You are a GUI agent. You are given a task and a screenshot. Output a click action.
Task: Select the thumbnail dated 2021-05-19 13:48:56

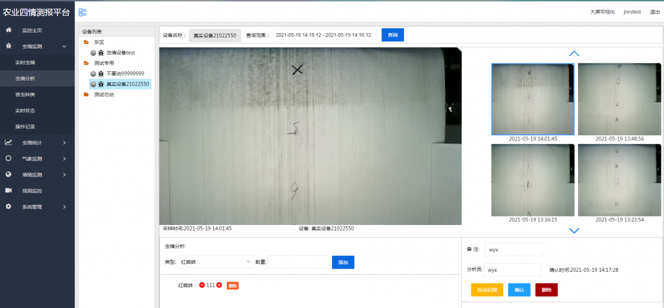click(x=619, y=99)
